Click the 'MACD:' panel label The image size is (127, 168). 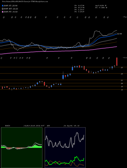pos(8,126)
